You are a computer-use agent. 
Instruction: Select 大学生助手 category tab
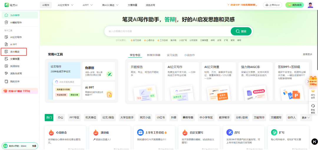(x=127, y=117)
